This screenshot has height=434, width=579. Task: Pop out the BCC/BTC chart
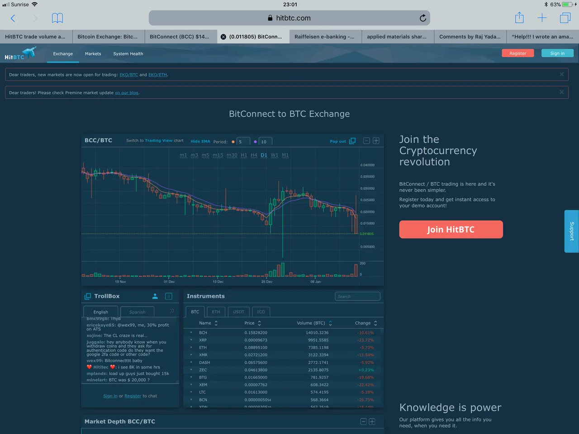342,141
